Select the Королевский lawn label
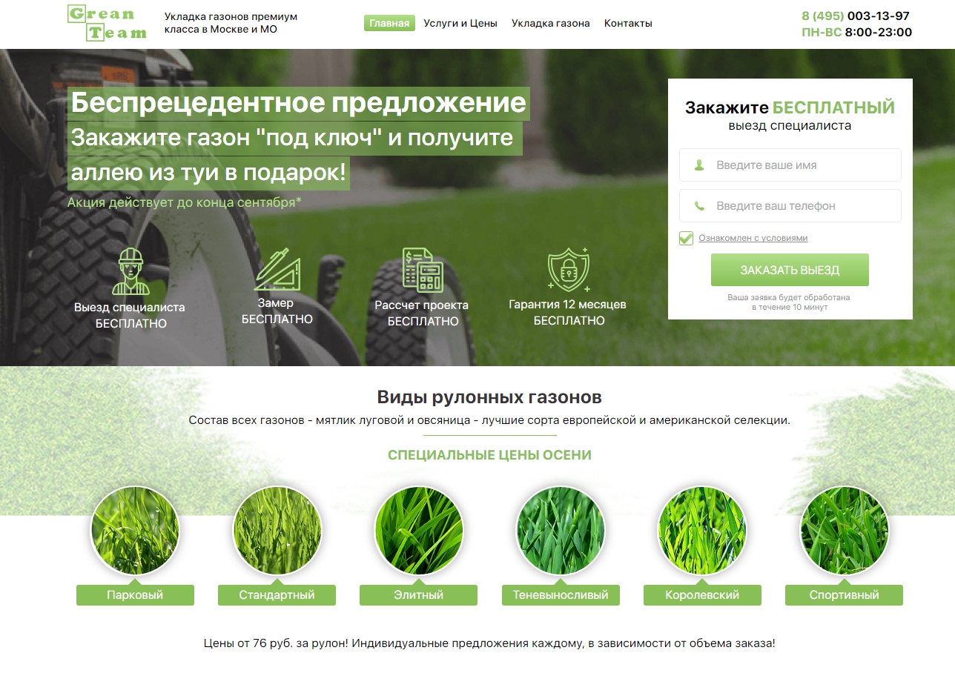This screenshot has height=676, width=955. point(702,595)
